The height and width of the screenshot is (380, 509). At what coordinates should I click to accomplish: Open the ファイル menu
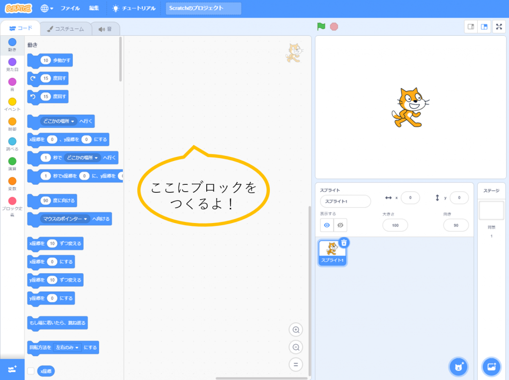pyautogui.click(x=70, y=8)
